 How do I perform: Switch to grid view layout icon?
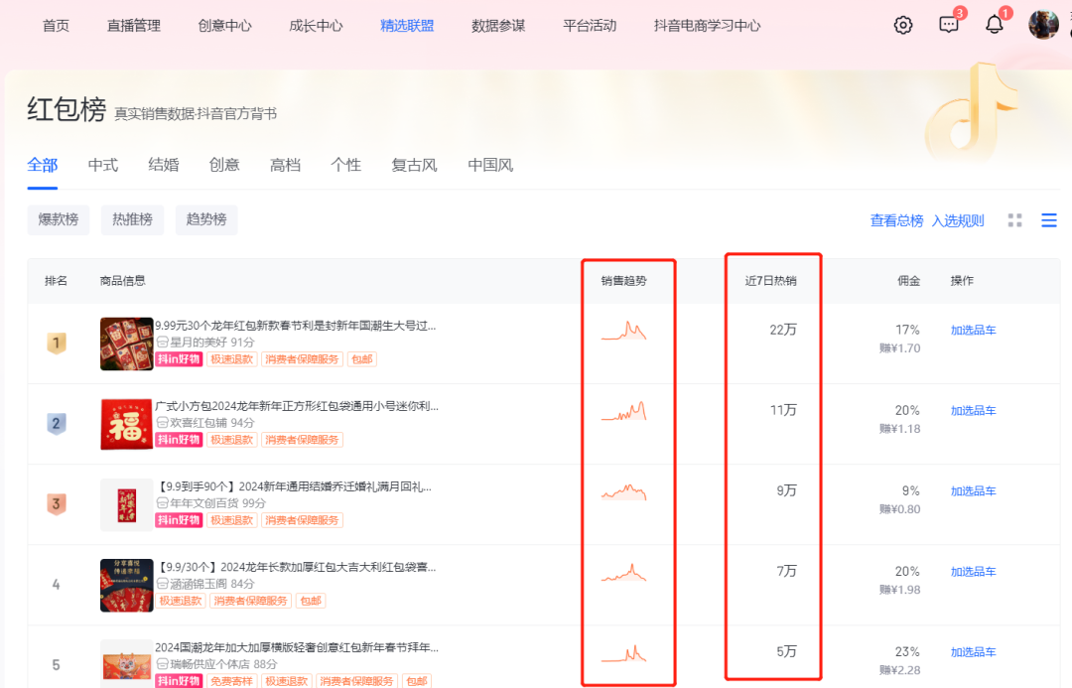click(x=1013, y=220)
